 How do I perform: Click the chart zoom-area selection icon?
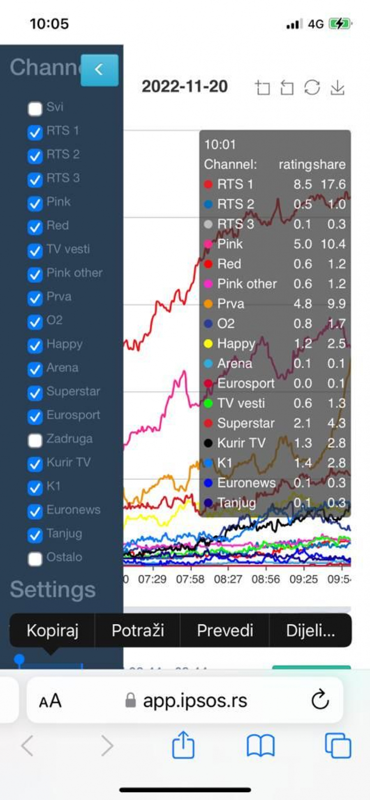pyautogui.click(x=262, y=87)
